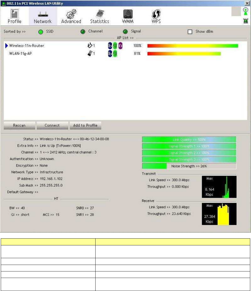Image resolution: width=251 pixels, height=291 pixels.
Task: Click the 'g' mode badge of WLAN-11g-AP
Action: 115,54
